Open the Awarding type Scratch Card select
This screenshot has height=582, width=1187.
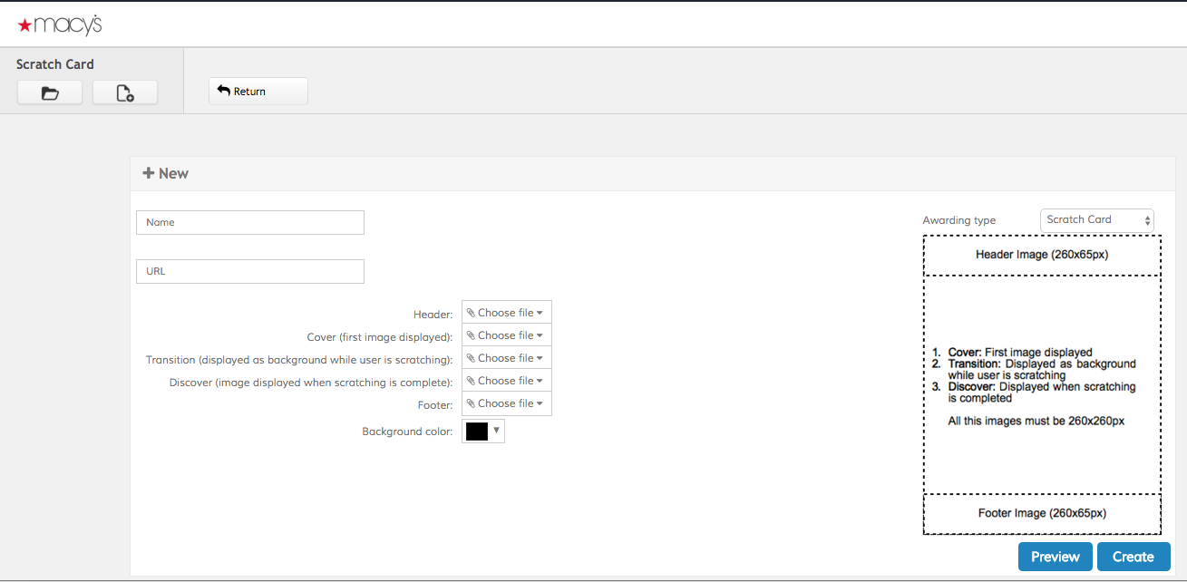pos(1096,219)
